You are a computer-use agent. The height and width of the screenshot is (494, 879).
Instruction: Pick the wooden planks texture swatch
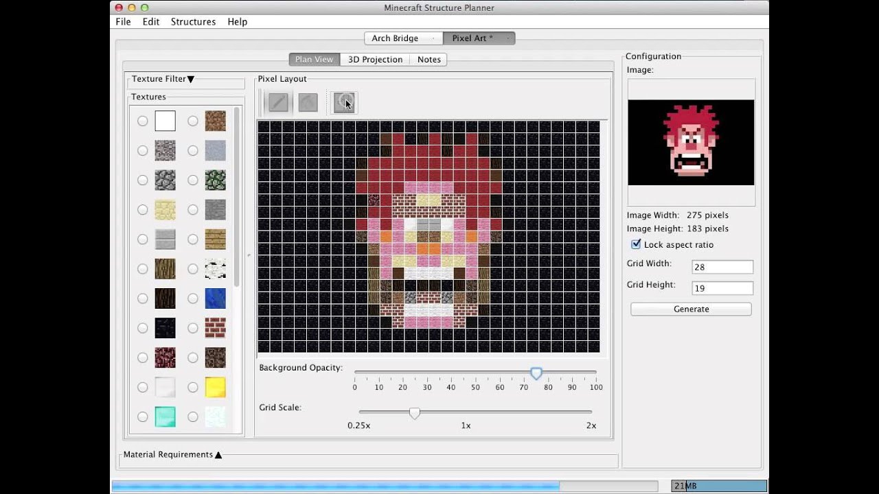[x=215, y=239]
